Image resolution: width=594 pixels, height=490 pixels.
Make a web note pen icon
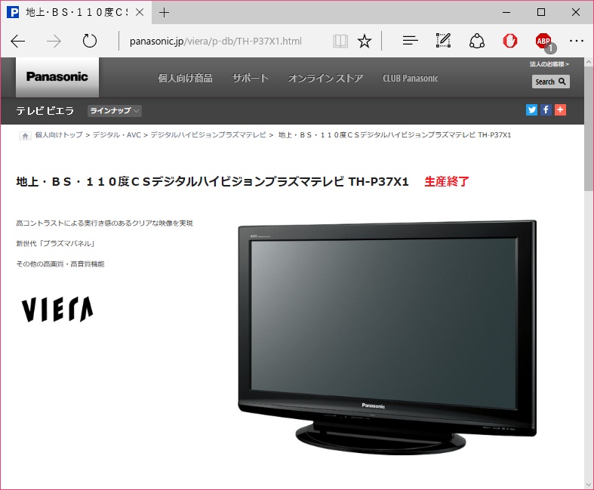pyautogui.click(x=443, y=41)
